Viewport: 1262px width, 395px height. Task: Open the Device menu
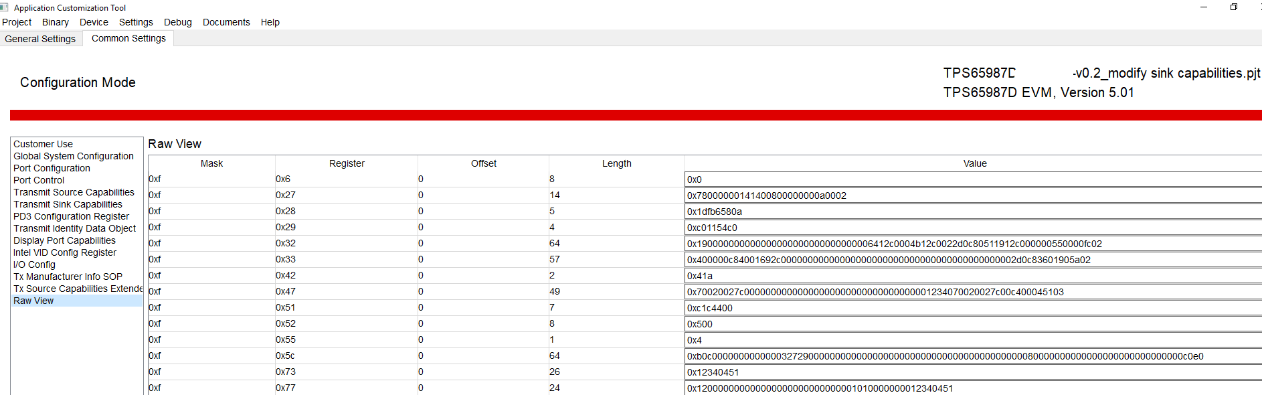(x=94, y=22)
